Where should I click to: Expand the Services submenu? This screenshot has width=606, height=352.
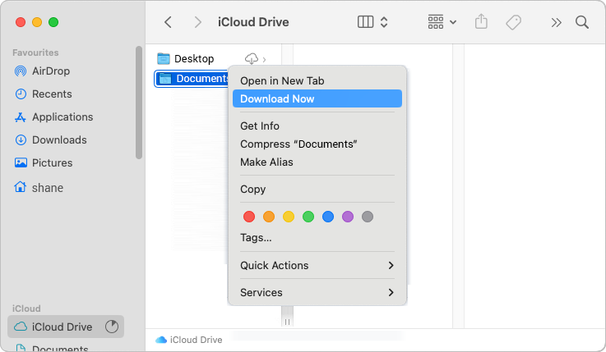tap(317, 292)
